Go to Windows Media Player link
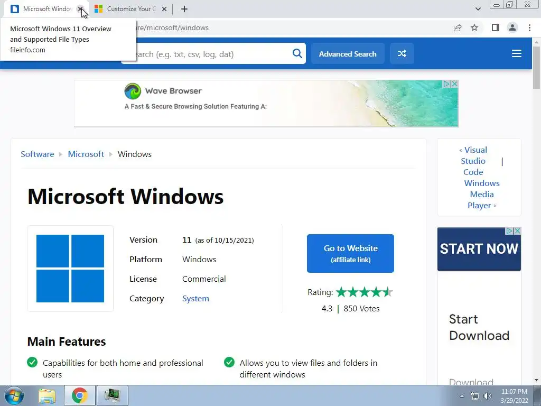This screenshot has height=406, width=541. tap(482, 194)
